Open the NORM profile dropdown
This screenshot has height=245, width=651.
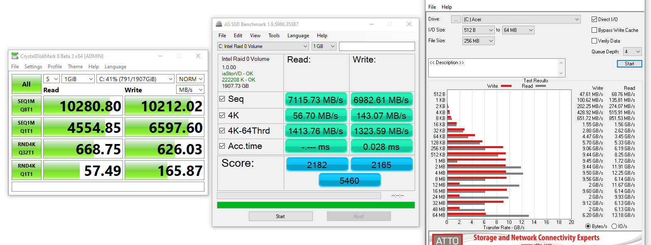click(x=190, y=79)
